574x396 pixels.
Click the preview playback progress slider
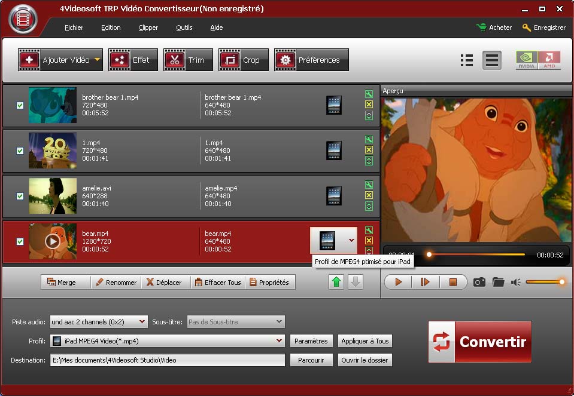pyautogui.click(x=476, y=254)
